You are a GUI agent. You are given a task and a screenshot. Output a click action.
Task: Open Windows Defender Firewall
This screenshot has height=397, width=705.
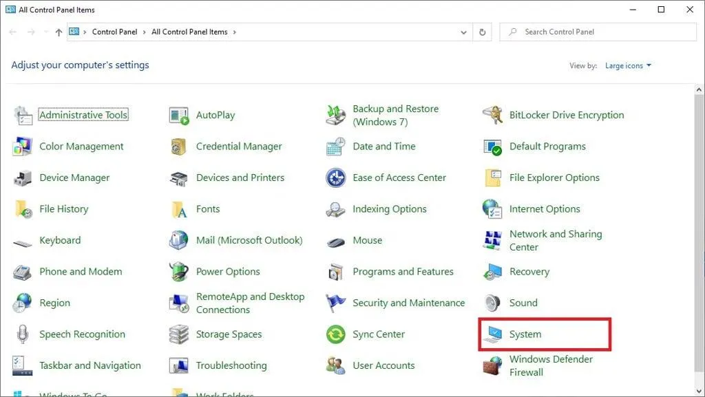(551, 365)
